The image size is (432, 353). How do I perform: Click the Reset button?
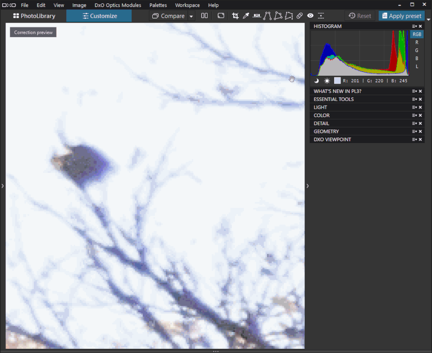[x=359, y=16]
